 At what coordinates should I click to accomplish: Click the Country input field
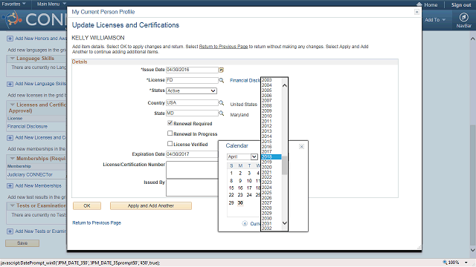(192, 103)
